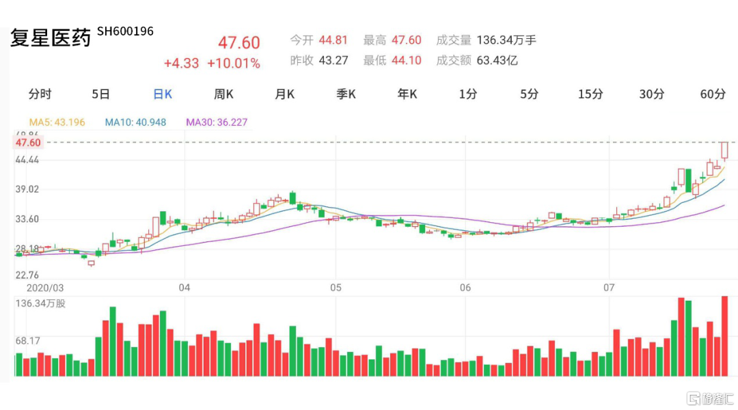Image resolution: width=738 pixels, height=410 pixels.
Task: Click the latest red candlestick at 47.60
Action: click(725, 150)
